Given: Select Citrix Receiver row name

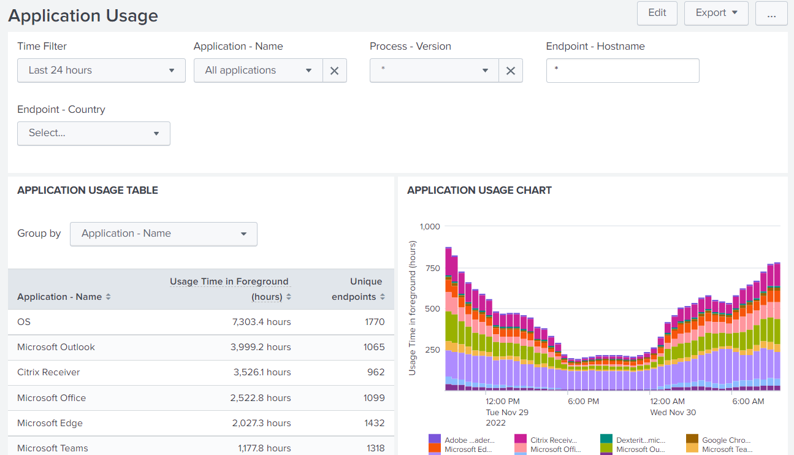Looking at the screenshot, I should click(x=48, y=372).
